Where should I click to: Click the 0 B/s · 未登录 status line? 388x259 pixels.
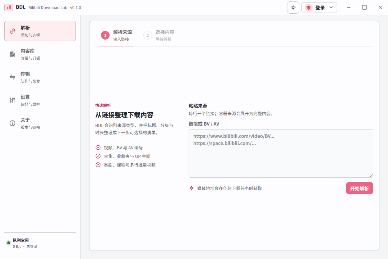[25, 247]
